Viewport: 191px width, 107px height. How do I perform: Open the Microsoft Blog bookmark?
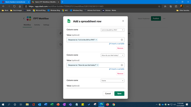click(x=39, y=10)
